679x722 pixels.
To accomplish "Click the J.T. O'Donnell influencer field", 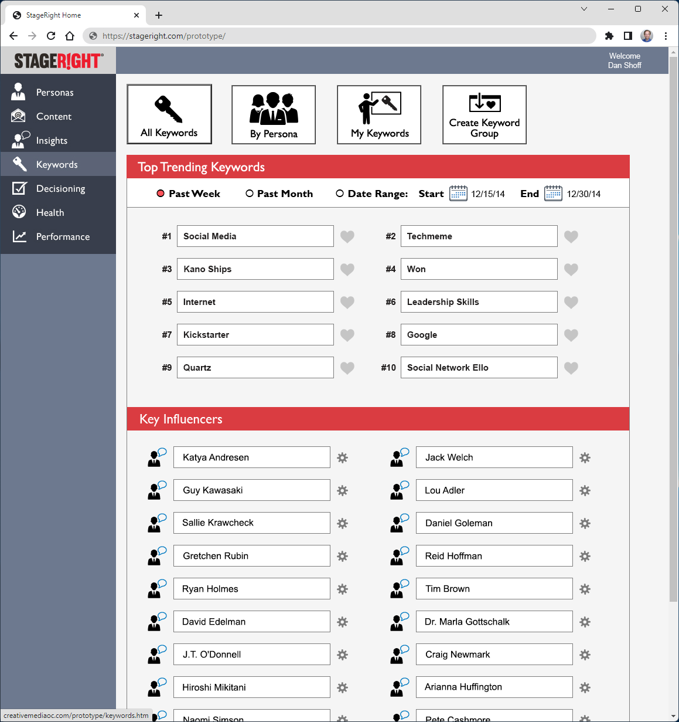I will coord(252,655).
